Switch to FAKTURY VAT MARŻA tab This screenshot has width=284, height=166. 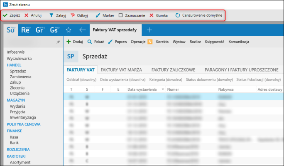click(x=121, y=70)
